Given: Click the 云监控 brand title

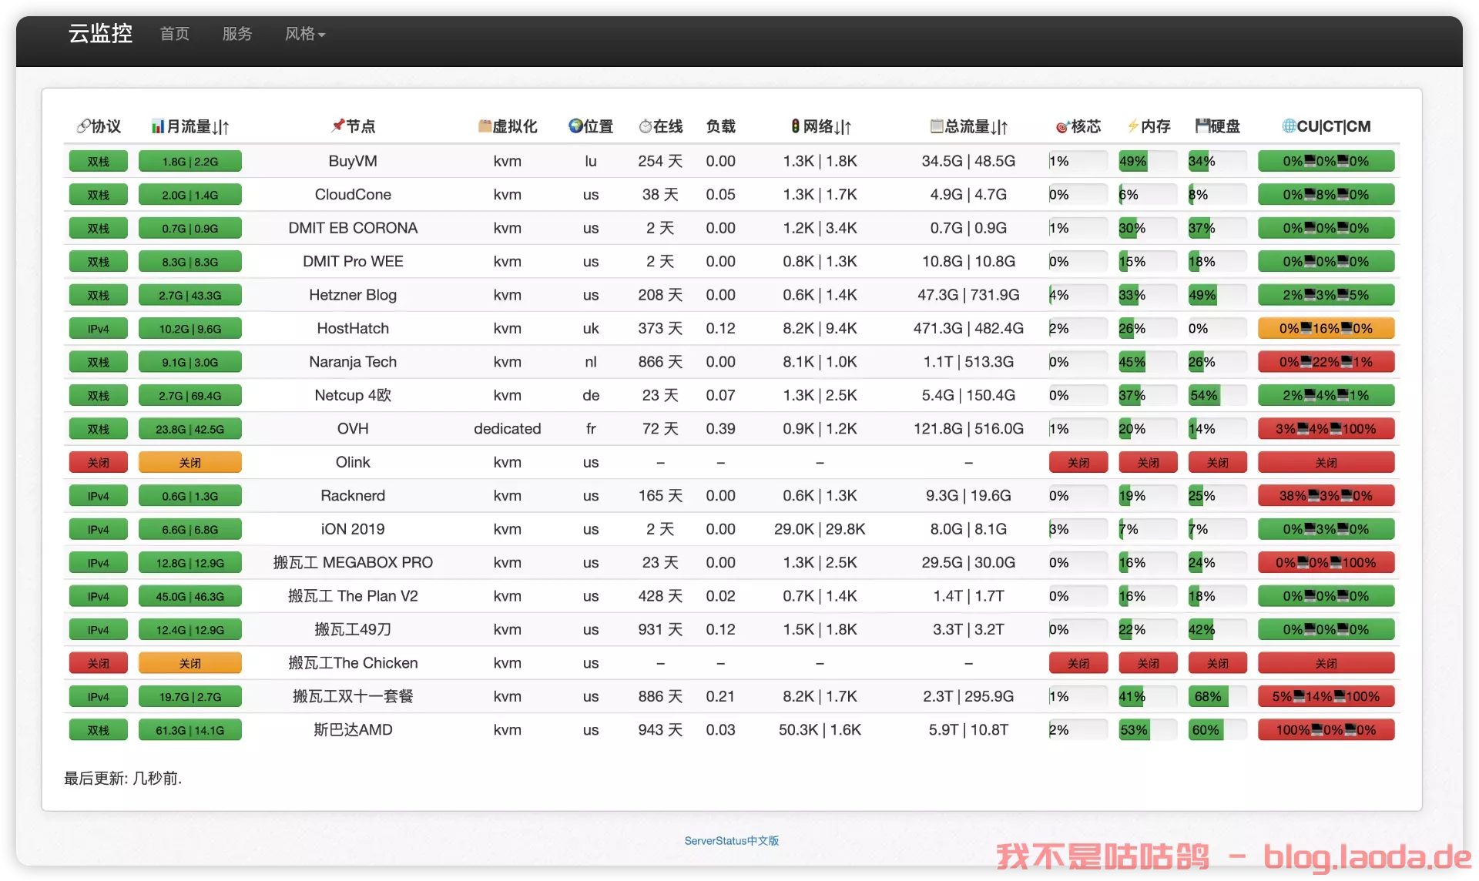Looking at the screenshot, I should (100, 34).
